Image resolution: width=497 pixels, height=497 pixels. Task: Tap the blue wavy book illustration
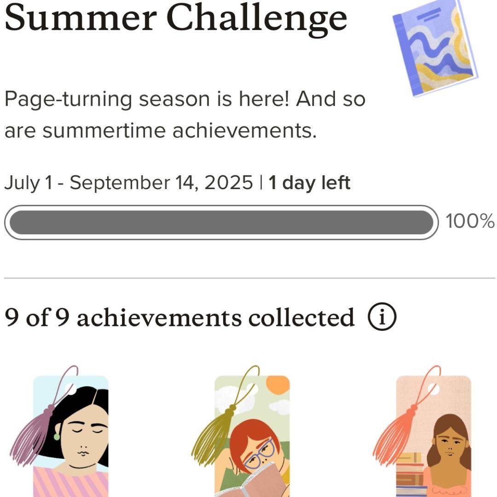(x=435, y=47)
